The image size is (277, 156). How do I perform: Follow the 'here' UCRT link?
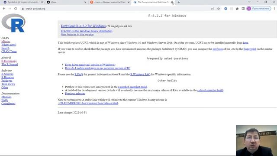245,42
